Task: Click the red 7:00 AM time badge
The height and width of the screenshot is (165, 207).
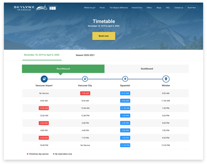Action: pos(85,93)
